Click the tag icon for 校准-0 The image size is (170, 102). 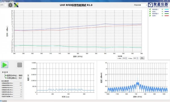pos(150,16)
